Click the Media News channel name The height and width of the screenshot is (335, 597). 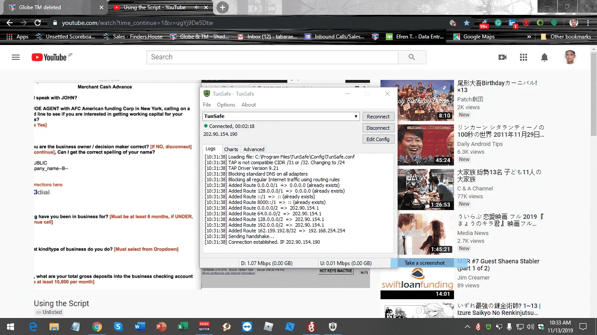click(x=473, y=233)
